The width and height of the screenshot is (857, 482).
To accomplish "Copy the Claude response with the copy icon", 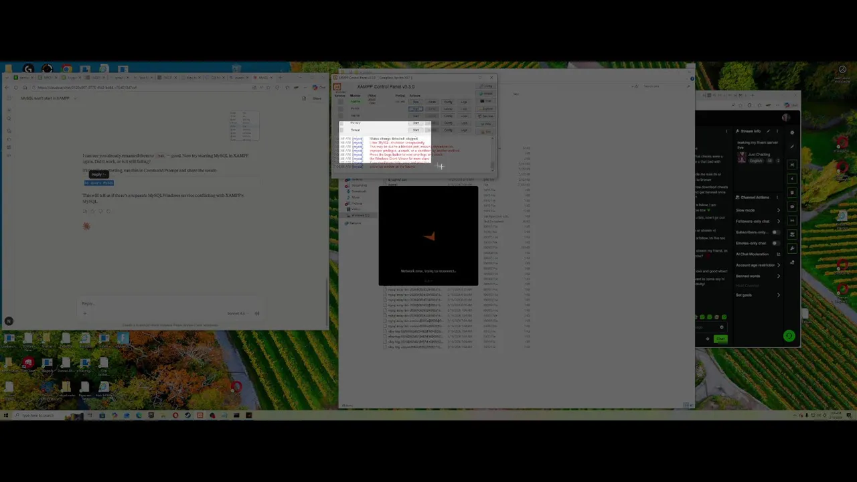I will pyautogui.click(x=85, y=211).
